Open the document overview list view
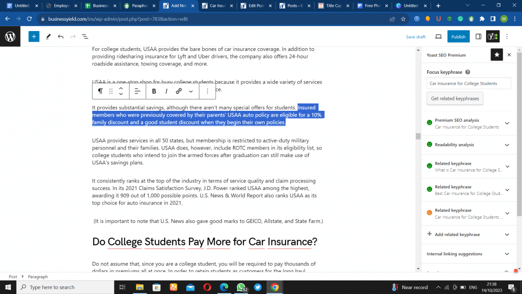Viewport: 522px width, 294px height. (85, 36)
